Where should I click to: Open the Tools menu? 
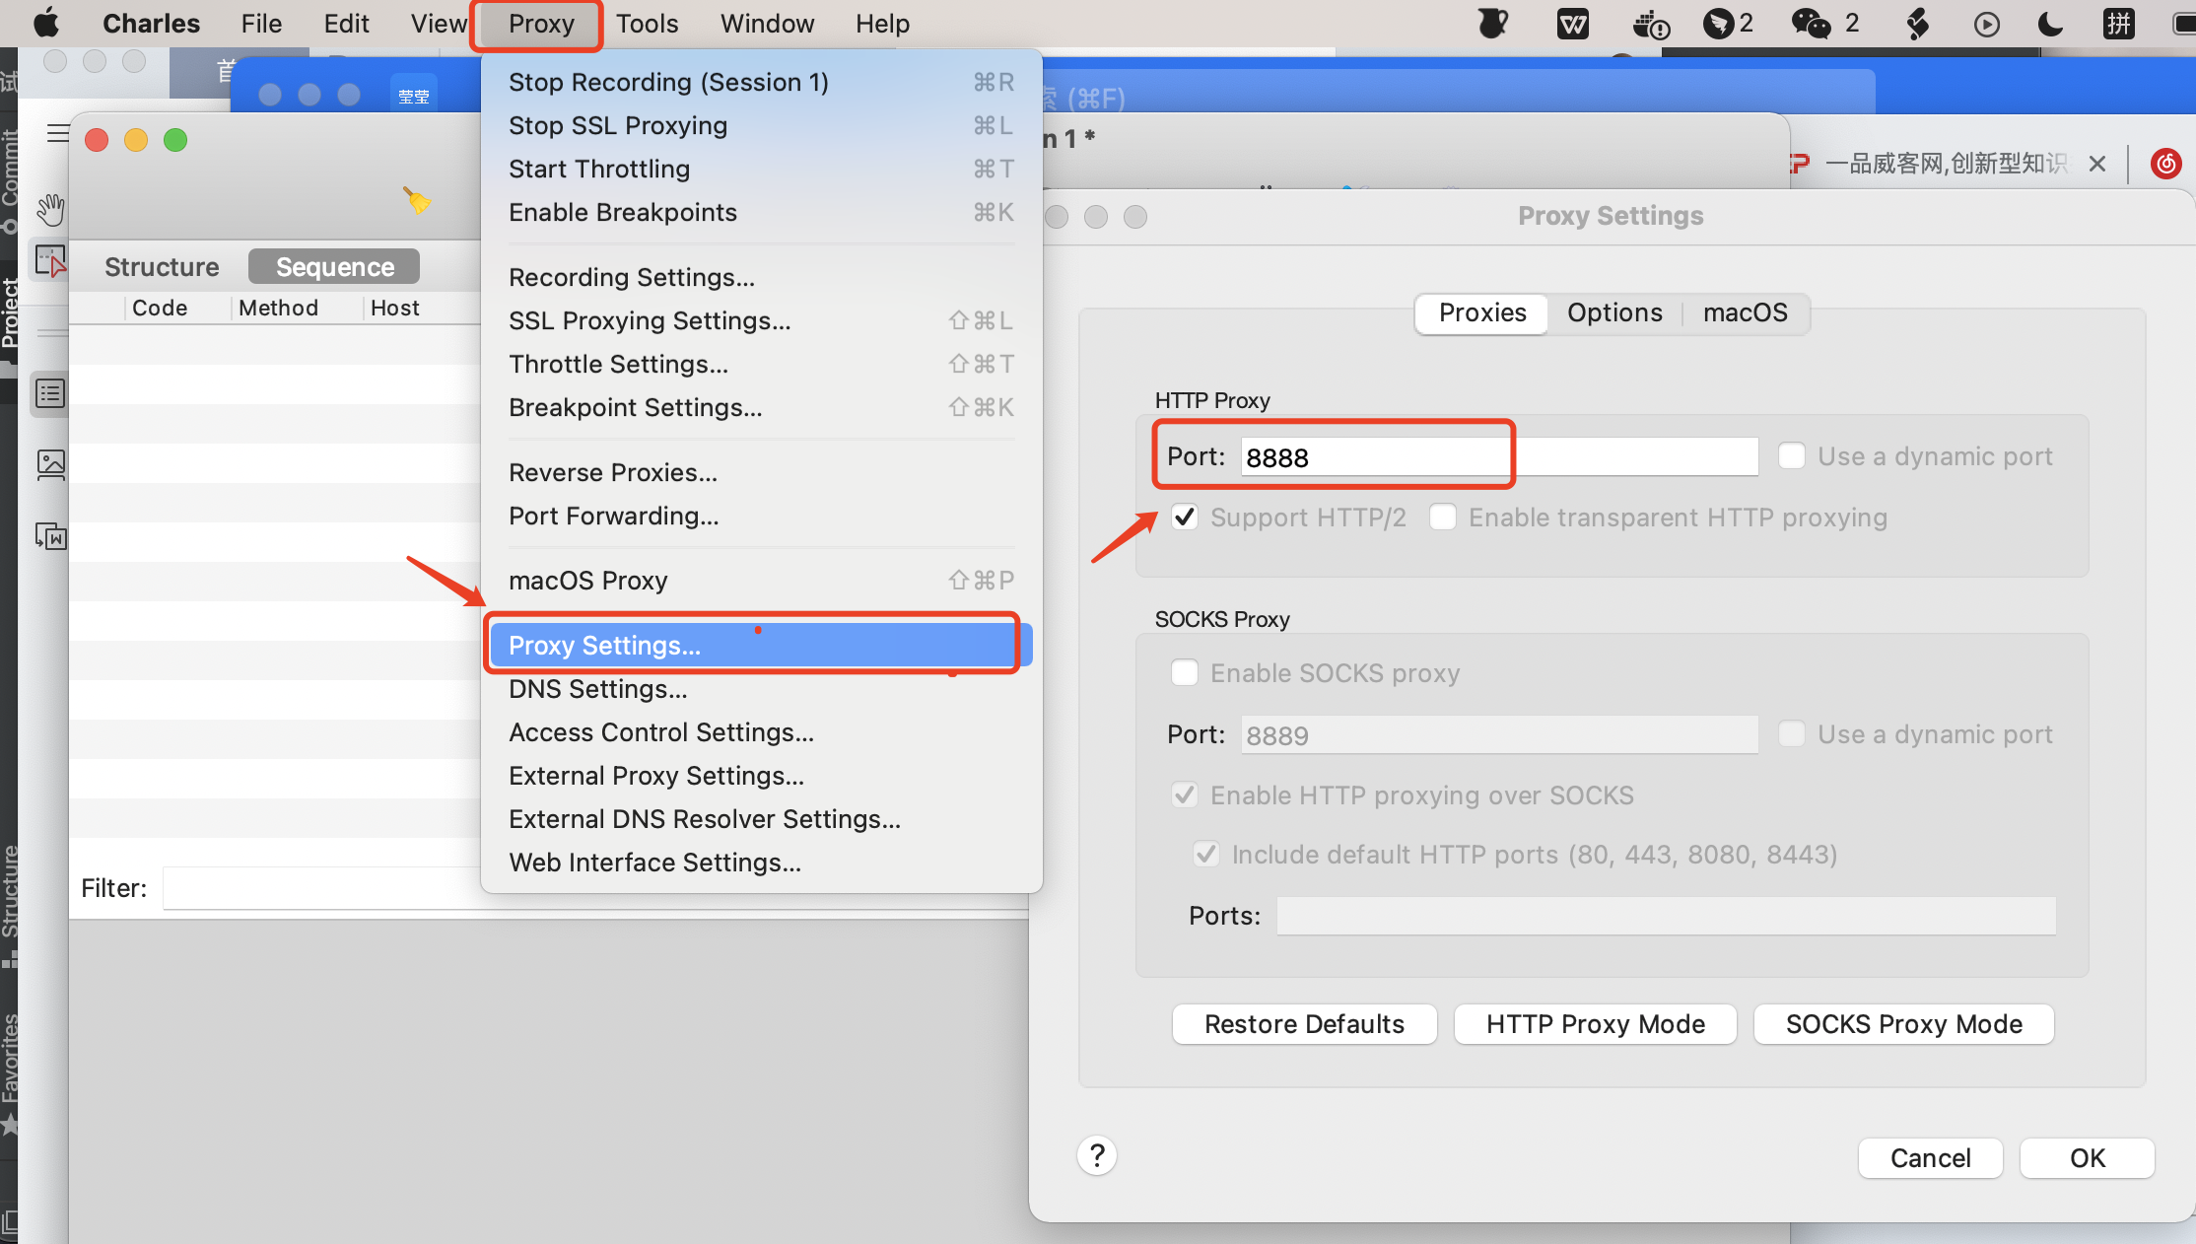647,24
